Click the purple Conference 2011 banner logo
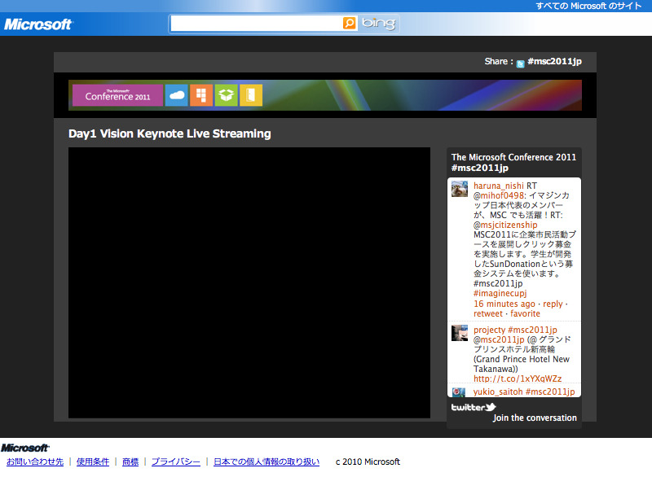The image size is (652, 490). coord(117,95)
